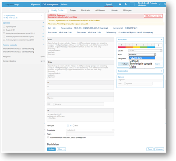This screenshot has width=176, height=161.
Task: Click the S DA text area
Action: [x=80, y=50]
